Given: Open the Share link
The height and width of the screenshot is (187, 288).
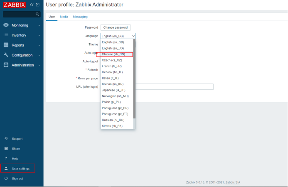Looking at the screenshot, I should click(16, 149).
